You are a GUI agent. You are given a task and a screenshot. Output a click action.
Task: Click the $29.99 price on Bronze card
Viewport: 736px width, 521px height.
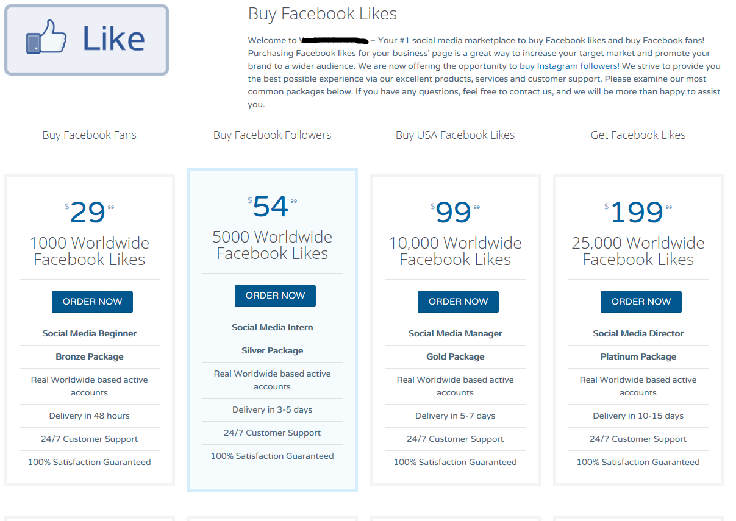(88, 213)
